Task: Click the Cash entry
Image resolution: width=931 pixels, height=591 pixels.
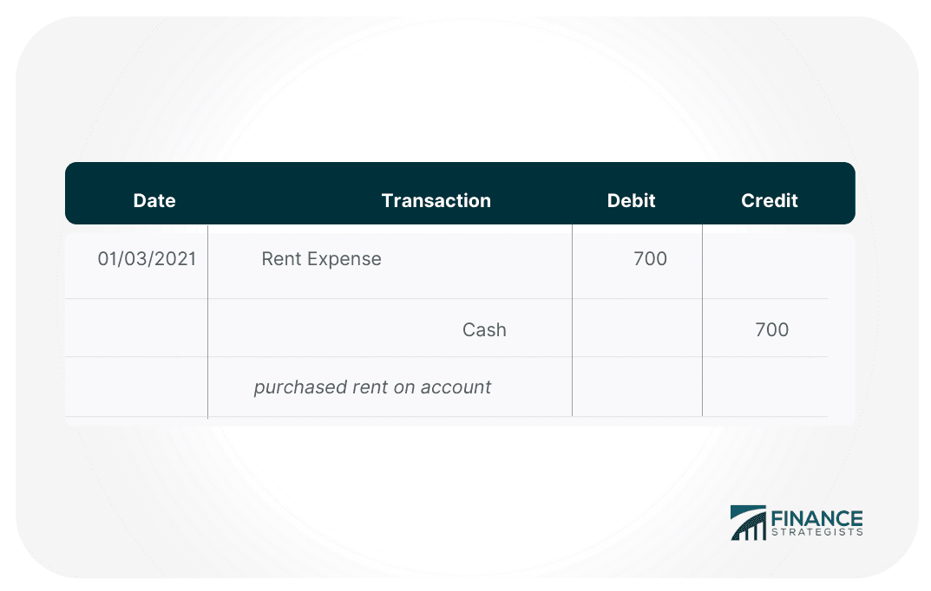Action: 484,330
